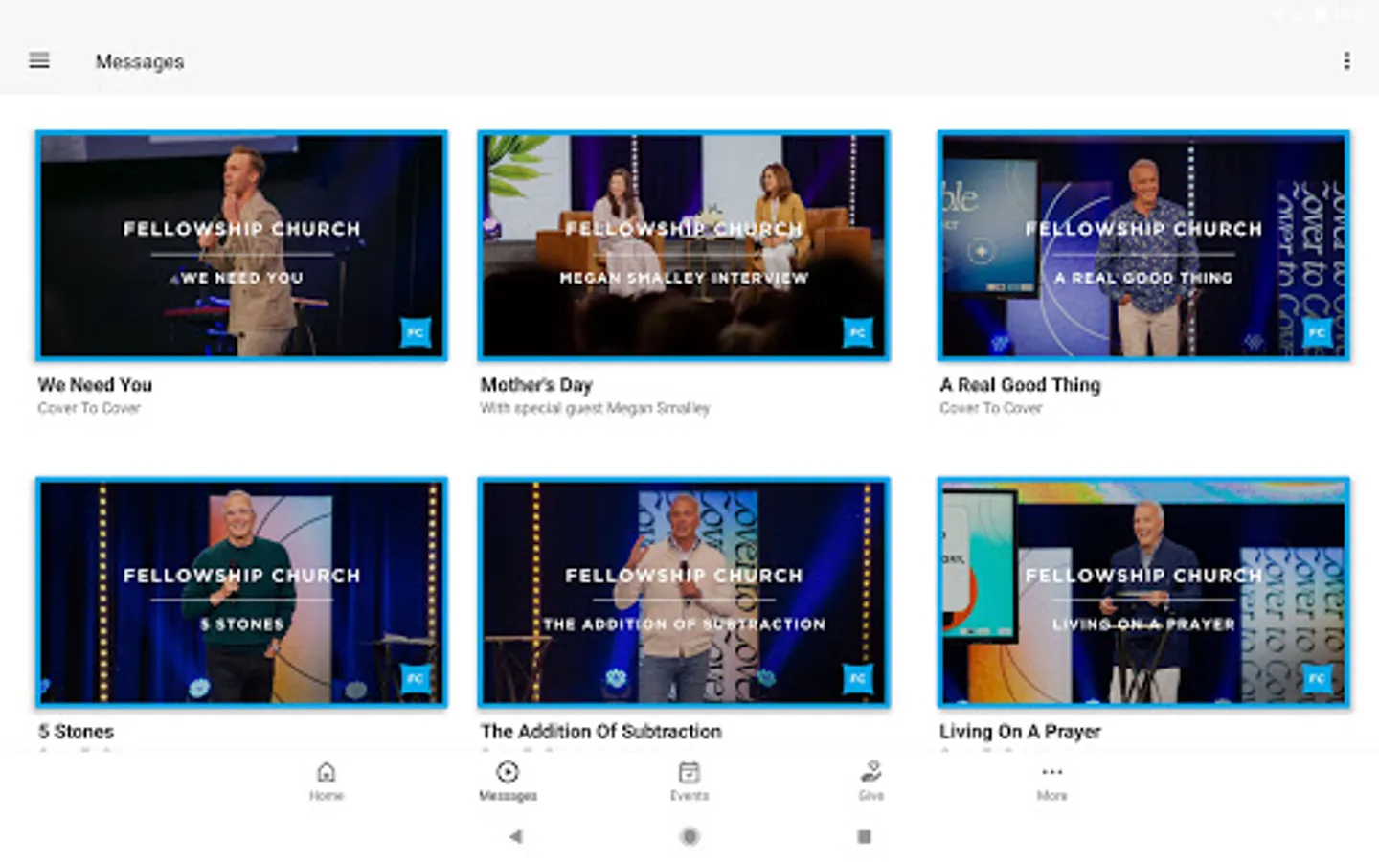
Task: Open The Addition Of Subtraction thumbnail
Action: tap(684, 592)
